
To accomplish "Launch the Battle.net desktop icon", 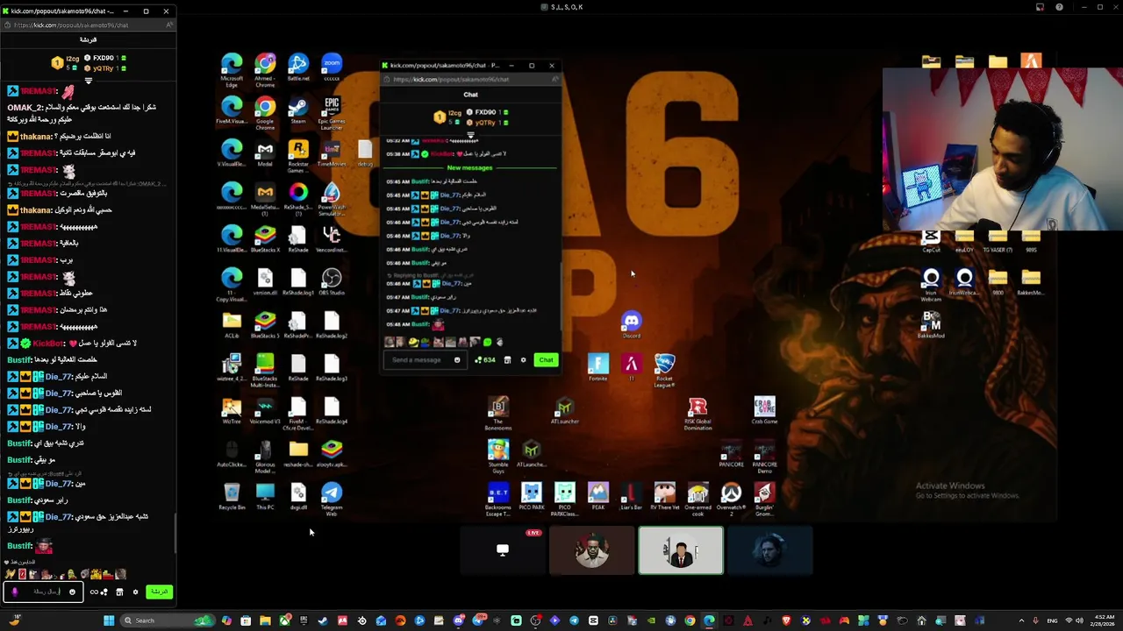I will coord(298,67).
